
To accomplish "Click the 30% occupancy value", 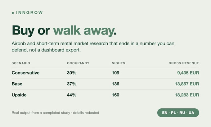I will (x=72, y=73).
